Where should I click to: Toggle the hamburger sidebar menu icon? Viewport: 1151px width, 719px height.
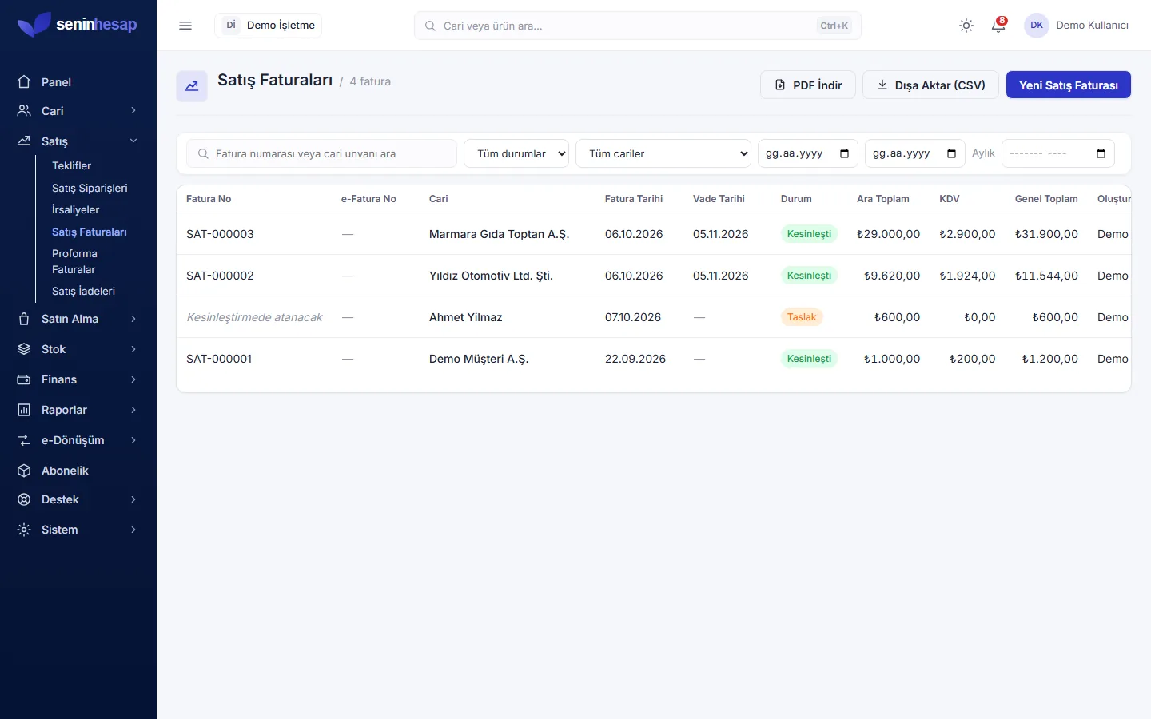click(185, 26)
